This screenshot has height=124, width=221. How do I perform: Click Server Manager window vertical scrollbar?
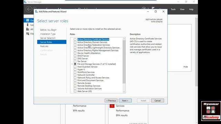196,52
